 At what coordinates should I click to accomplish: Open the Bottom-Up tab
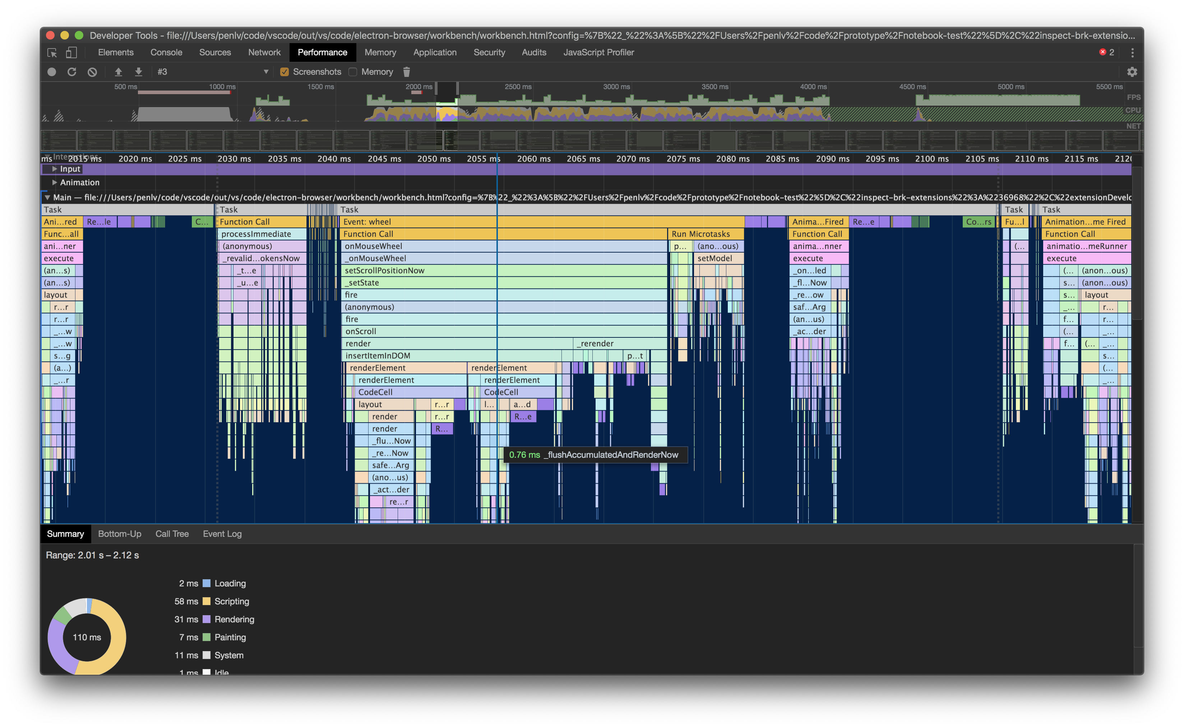119,534
